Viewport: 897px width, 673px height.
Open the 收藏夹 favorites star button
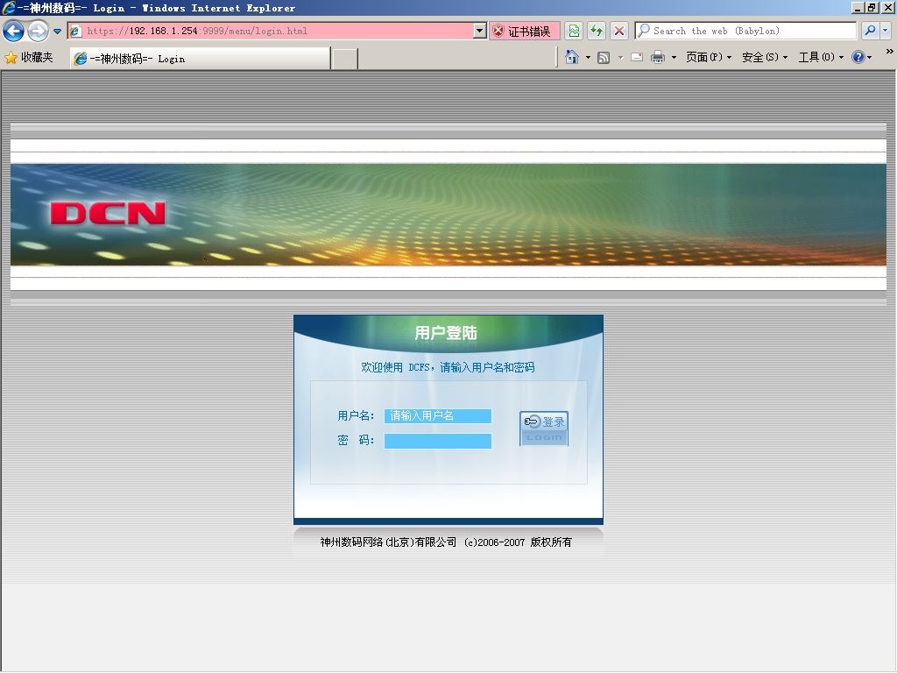tap(29, 57)
